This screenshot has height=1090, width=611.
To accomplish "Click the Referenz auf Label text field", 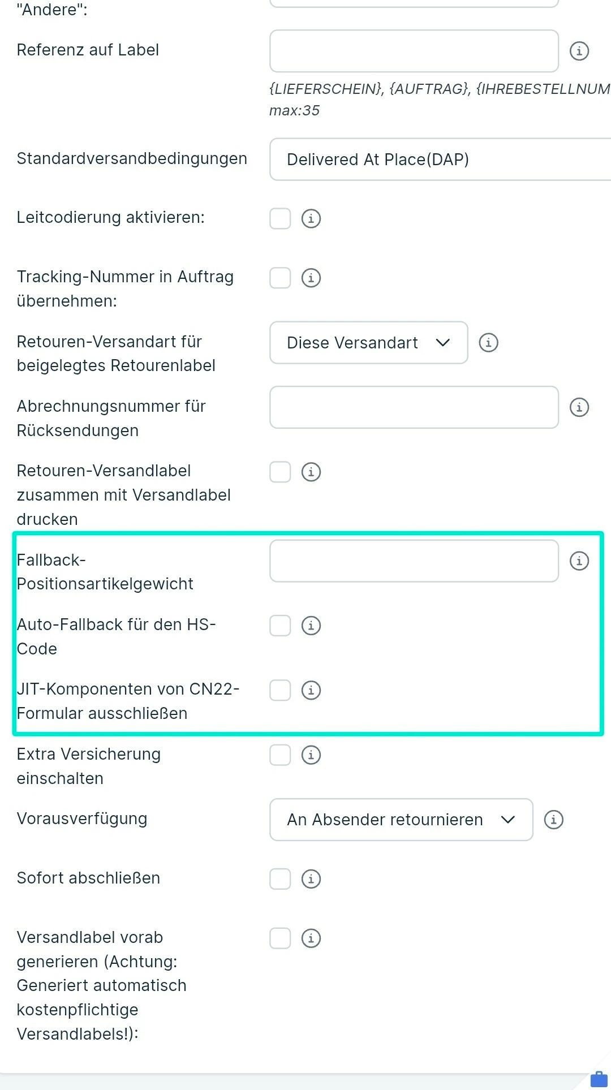I will tap(414, 51).
